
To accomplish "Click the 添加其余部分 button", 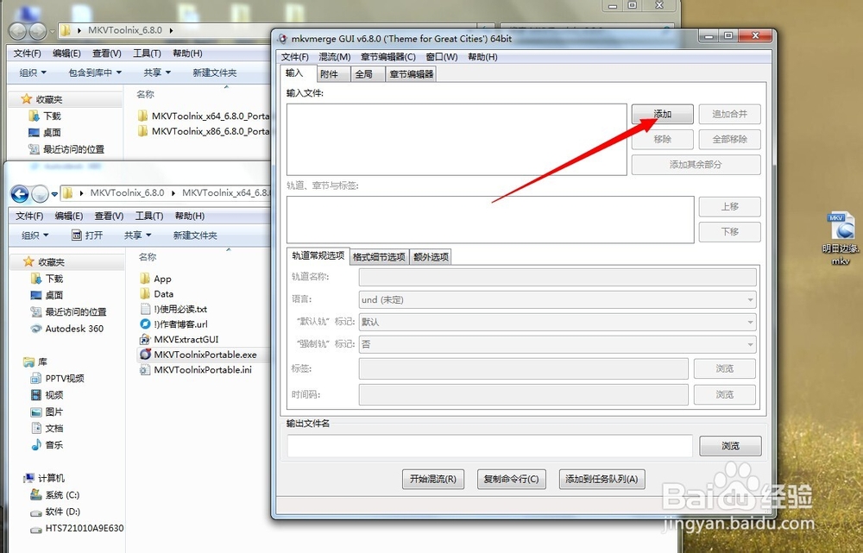I will [696, 165].
